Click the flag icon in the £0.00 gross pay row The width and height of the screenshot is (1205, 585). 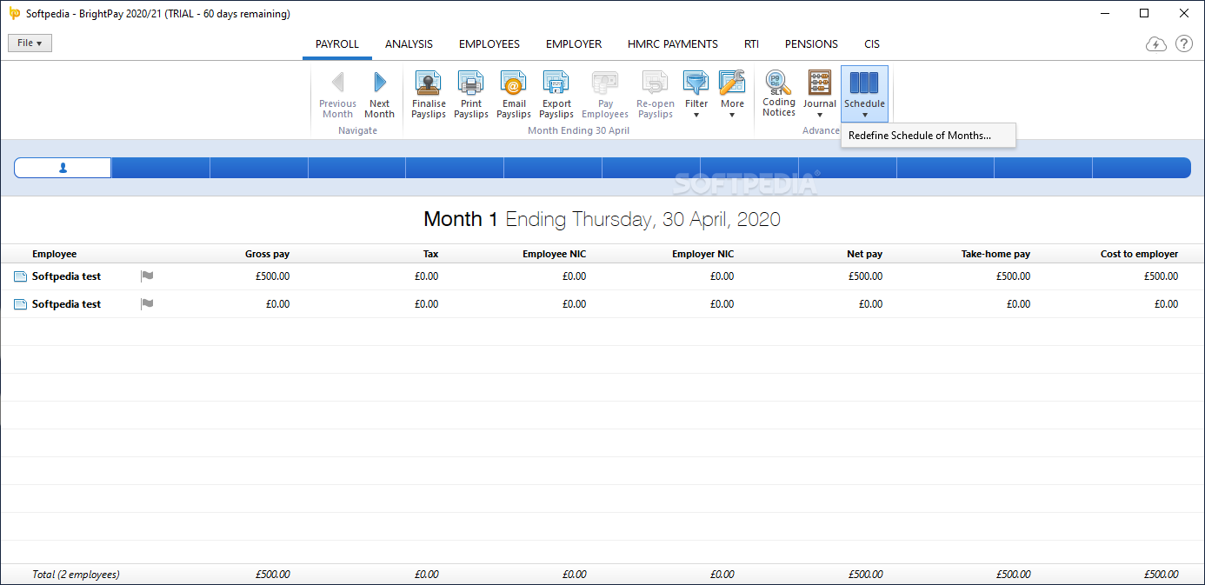pos(147,303)
